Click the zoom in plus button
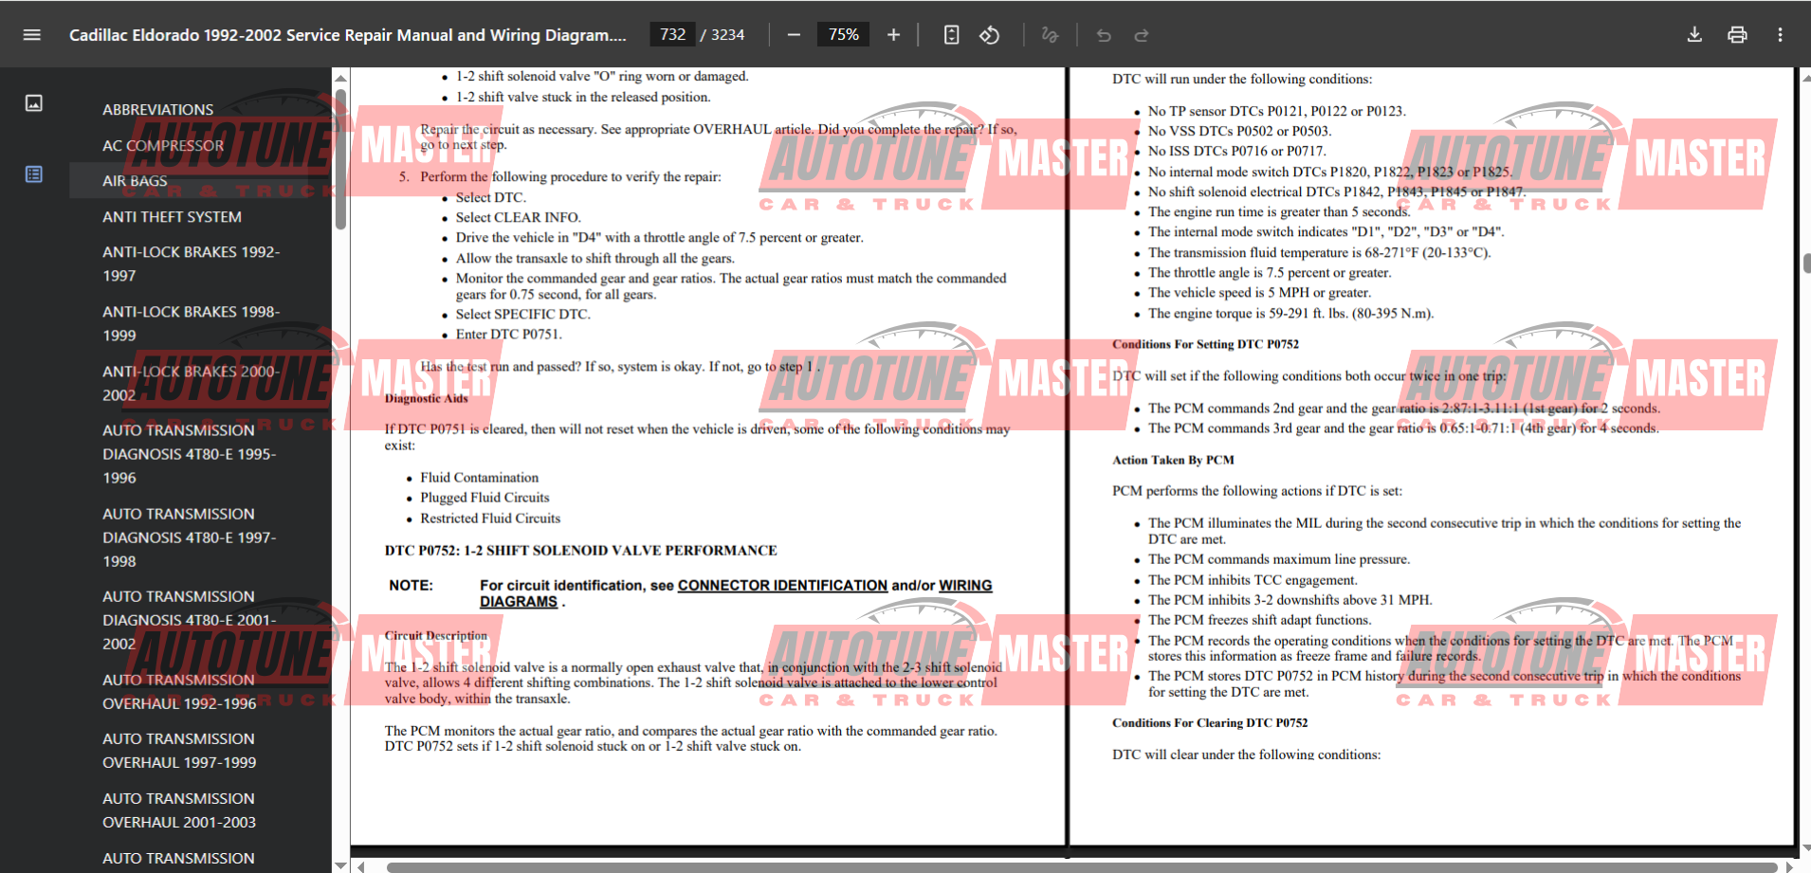This screenshot has width=1811, height=873. (x=893, y=35)
